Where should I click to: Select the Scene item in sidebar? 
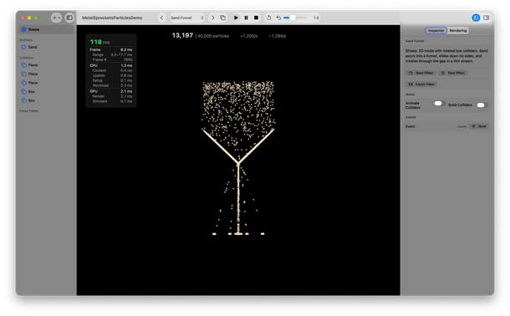[x=46, y=29]
